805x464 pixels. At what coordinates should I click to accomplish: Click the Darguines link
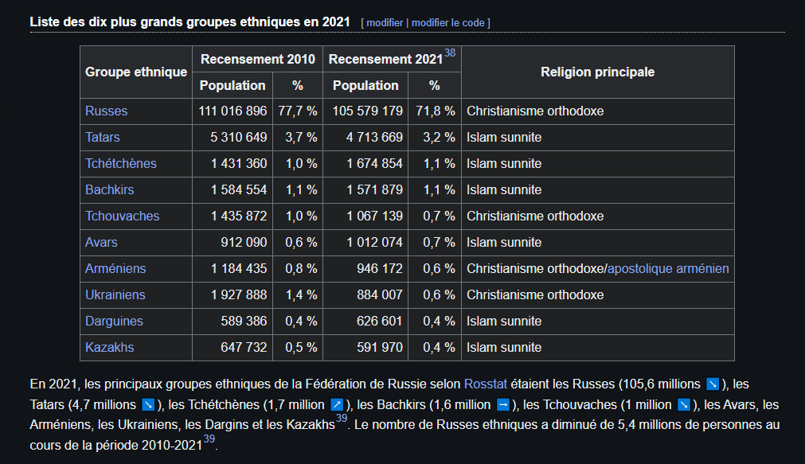[114, 321]
